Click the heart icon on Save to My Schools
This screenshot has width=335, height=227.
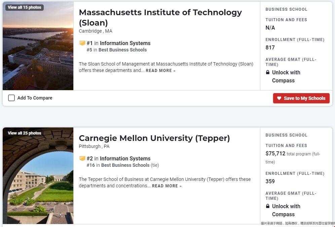pos(279,98)
